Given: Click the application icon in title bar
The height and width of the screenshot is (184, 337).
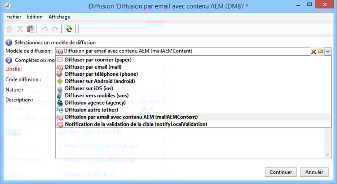Looking at the screenshot, I should [8, 6].
